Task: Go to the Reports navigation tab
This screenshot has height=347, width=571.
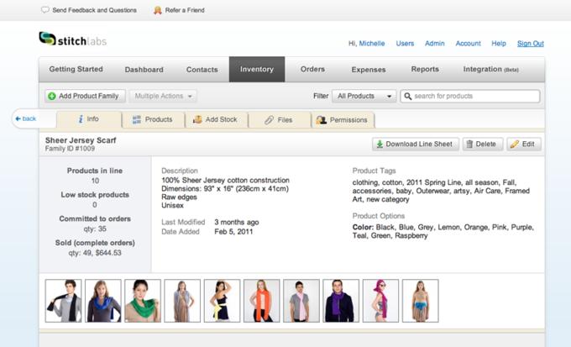Action: 425,69
